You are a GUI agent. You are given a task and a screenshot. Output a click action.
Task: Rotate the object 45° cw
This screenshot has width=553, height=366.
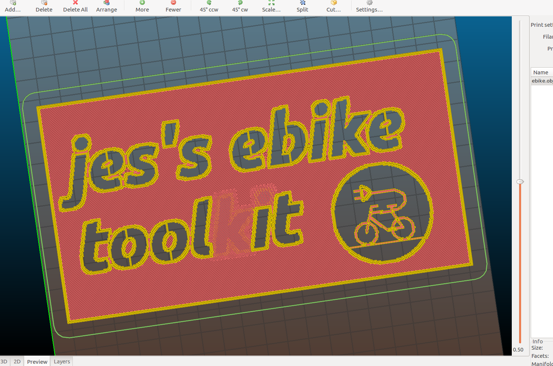[240, 6]
